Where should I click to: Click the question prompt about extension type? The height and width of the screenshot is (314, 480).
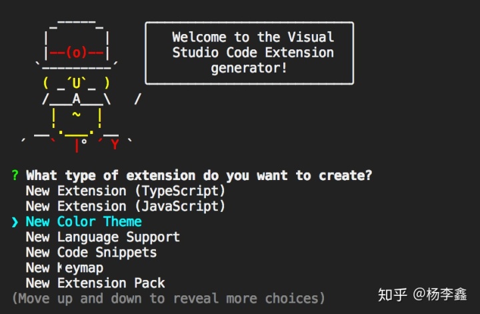(199, 176)
